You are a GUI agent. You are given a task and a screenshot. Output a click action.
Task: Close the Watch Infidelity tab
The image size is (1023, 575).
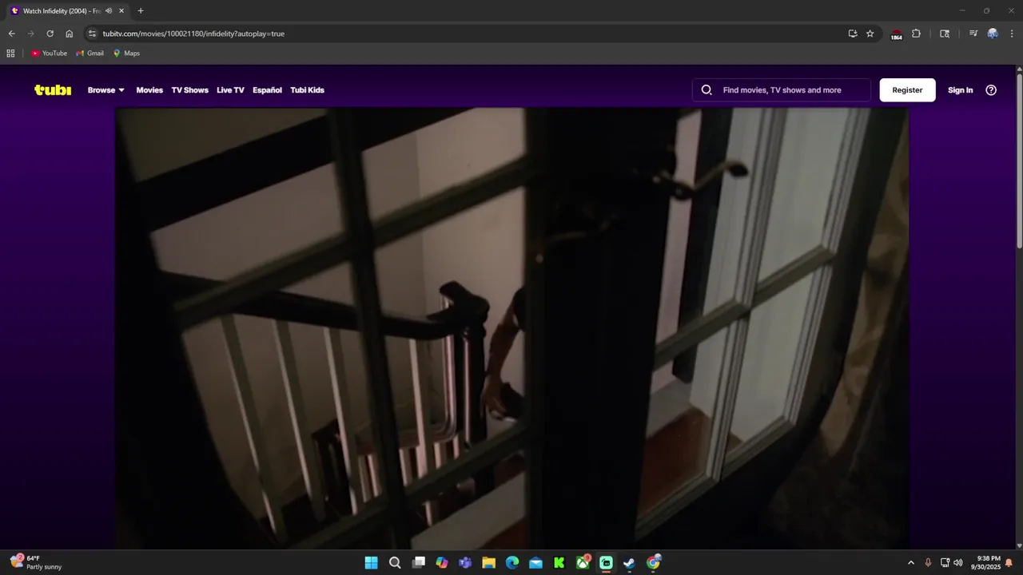coord(121,11)
